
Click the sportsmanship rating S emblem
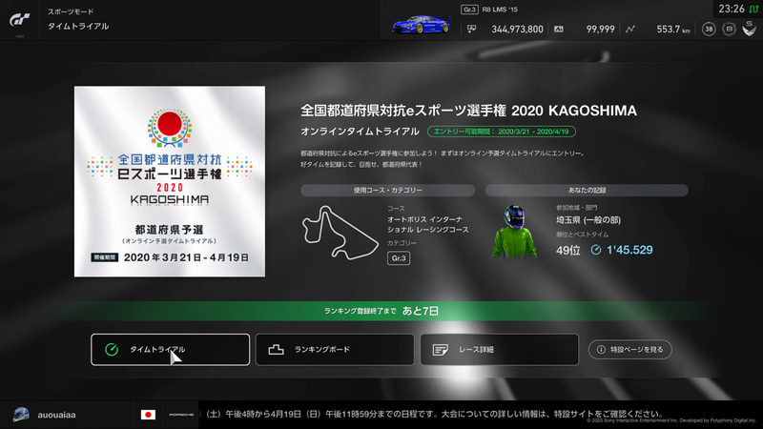[x=750, y=29]
